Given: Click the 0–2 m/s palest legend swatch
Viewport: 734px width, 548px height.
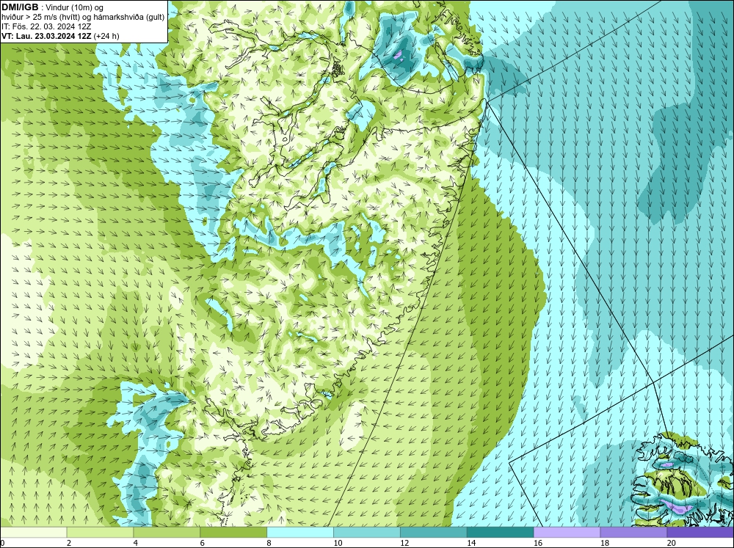Looking at the screenshot, I should (x=33, y=532).
